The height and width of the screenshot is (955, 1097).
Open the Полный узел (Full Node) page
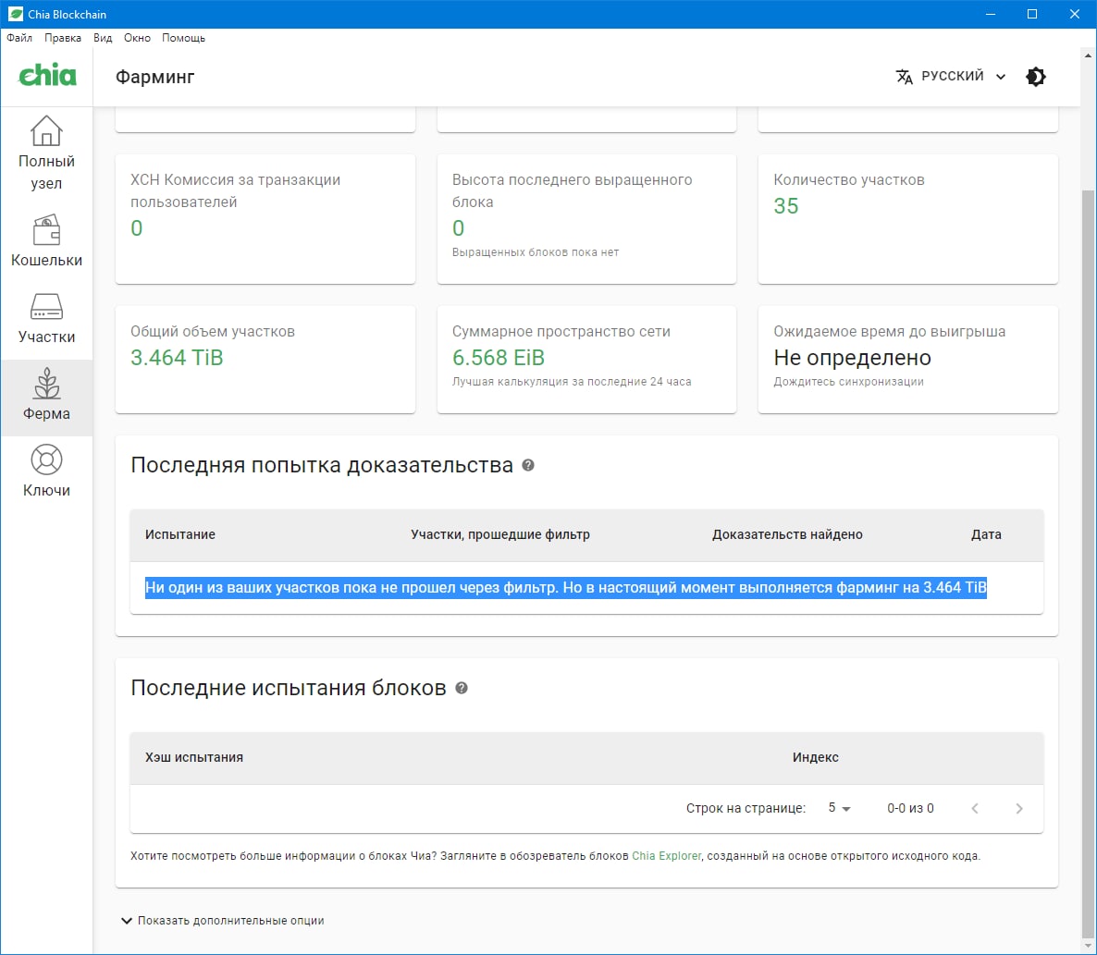pyautogui.click(x=46, y=153)
